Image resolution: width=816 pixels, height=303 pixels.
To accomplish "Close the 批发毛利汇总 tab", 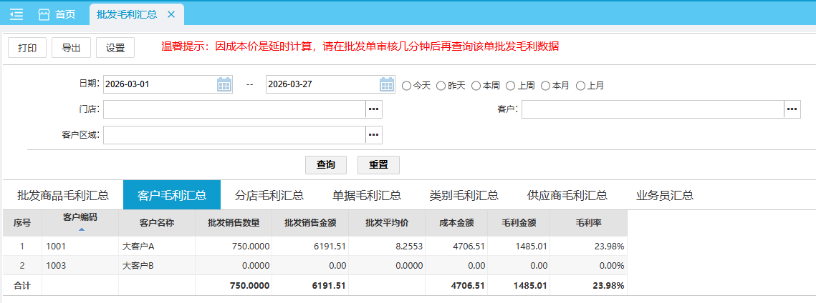I will point(171,14).
